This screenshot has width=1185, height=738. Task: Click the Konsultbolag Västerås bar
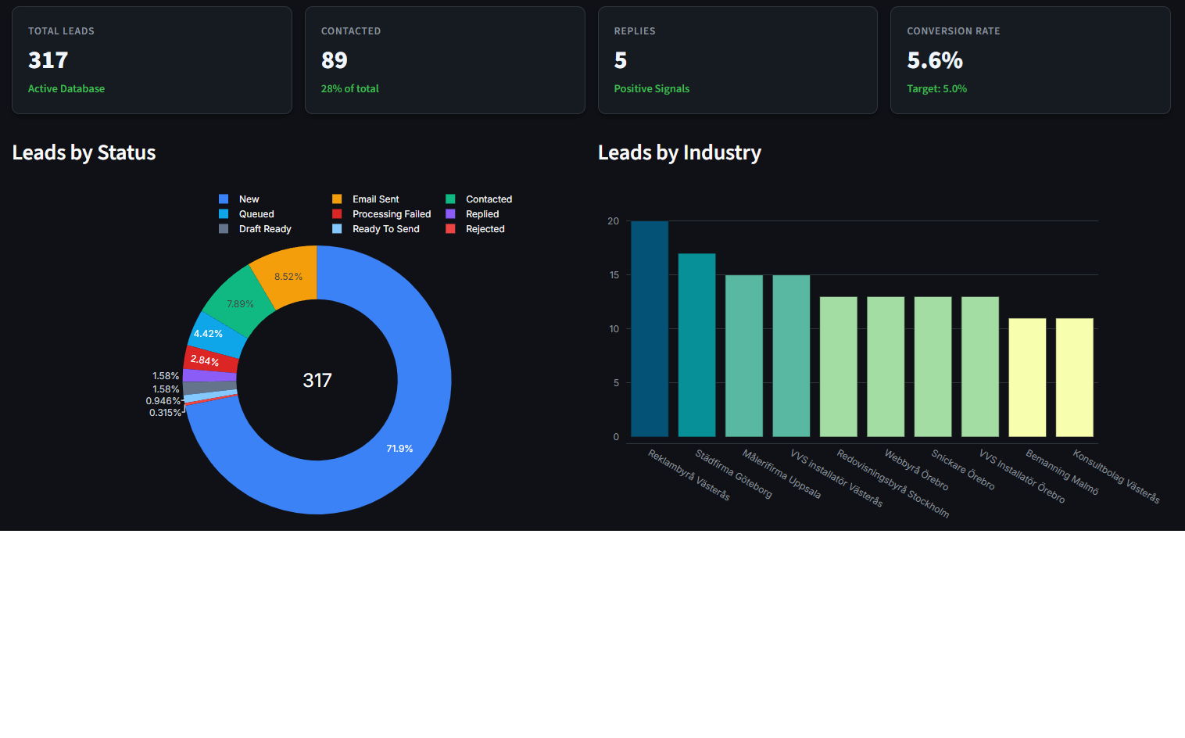[1074, 378]
